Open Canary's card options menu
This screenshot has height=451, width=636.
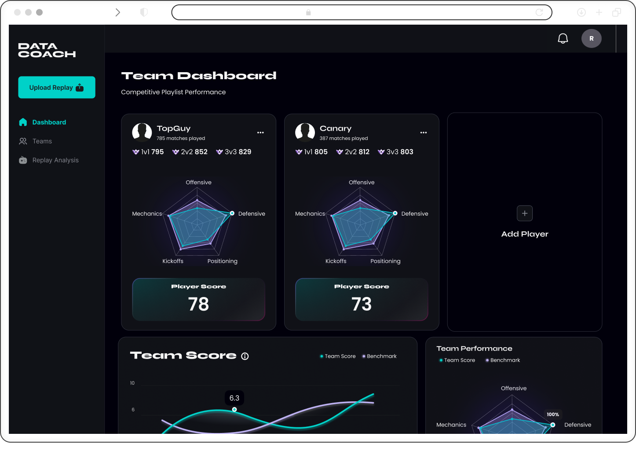pos(423,132)
